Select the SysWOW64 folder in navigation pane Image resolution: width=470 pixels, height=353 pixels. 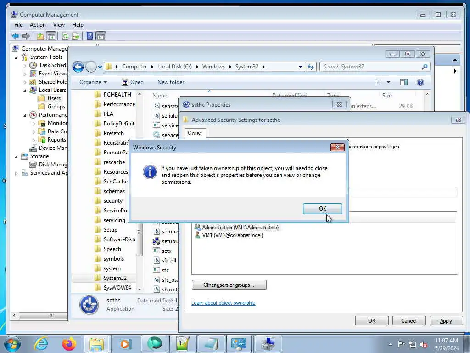(113, 288)
